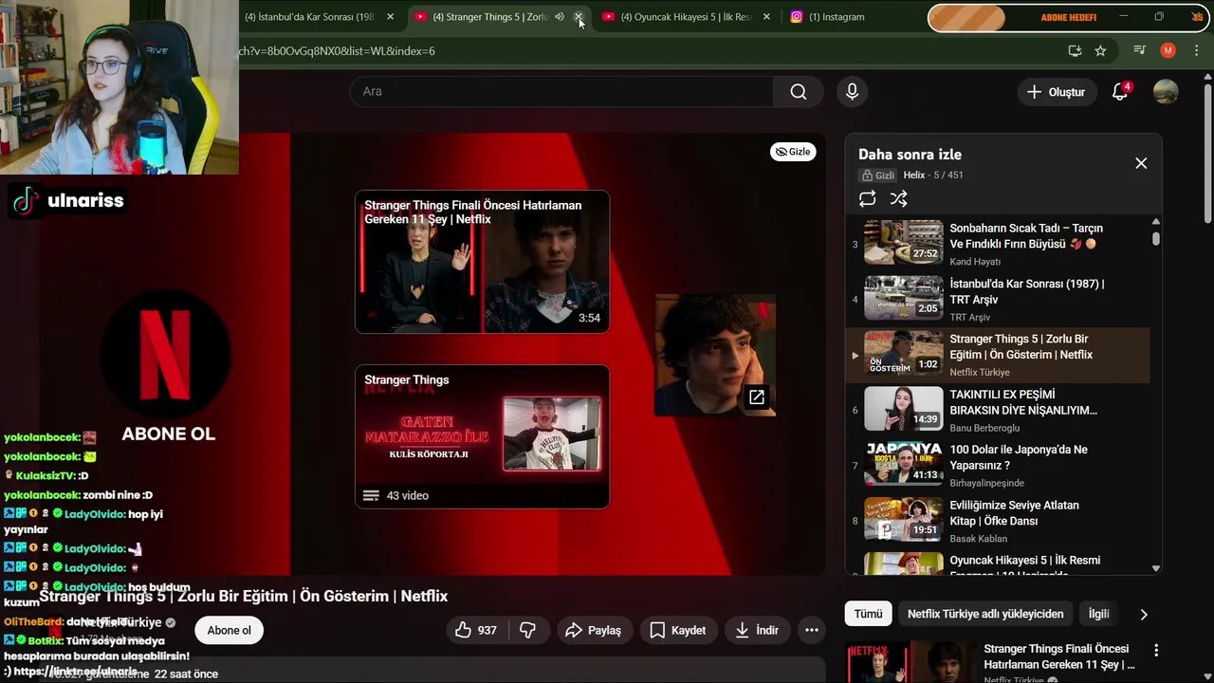Image resolution: width=1214 pixels, height=683 pixels.
Task: Share the video via Paylaş
Action: pyautogui.click(x=593, y=630)
